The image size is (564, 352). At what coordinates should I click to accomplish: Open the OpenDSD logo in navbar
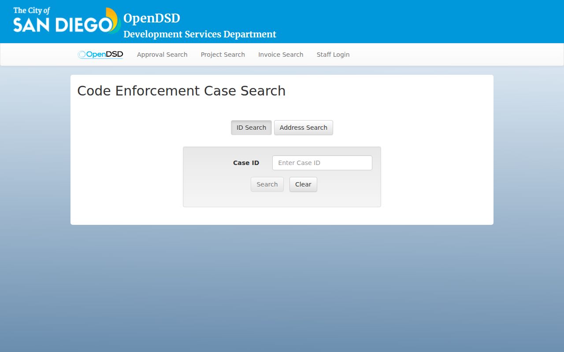100,55
